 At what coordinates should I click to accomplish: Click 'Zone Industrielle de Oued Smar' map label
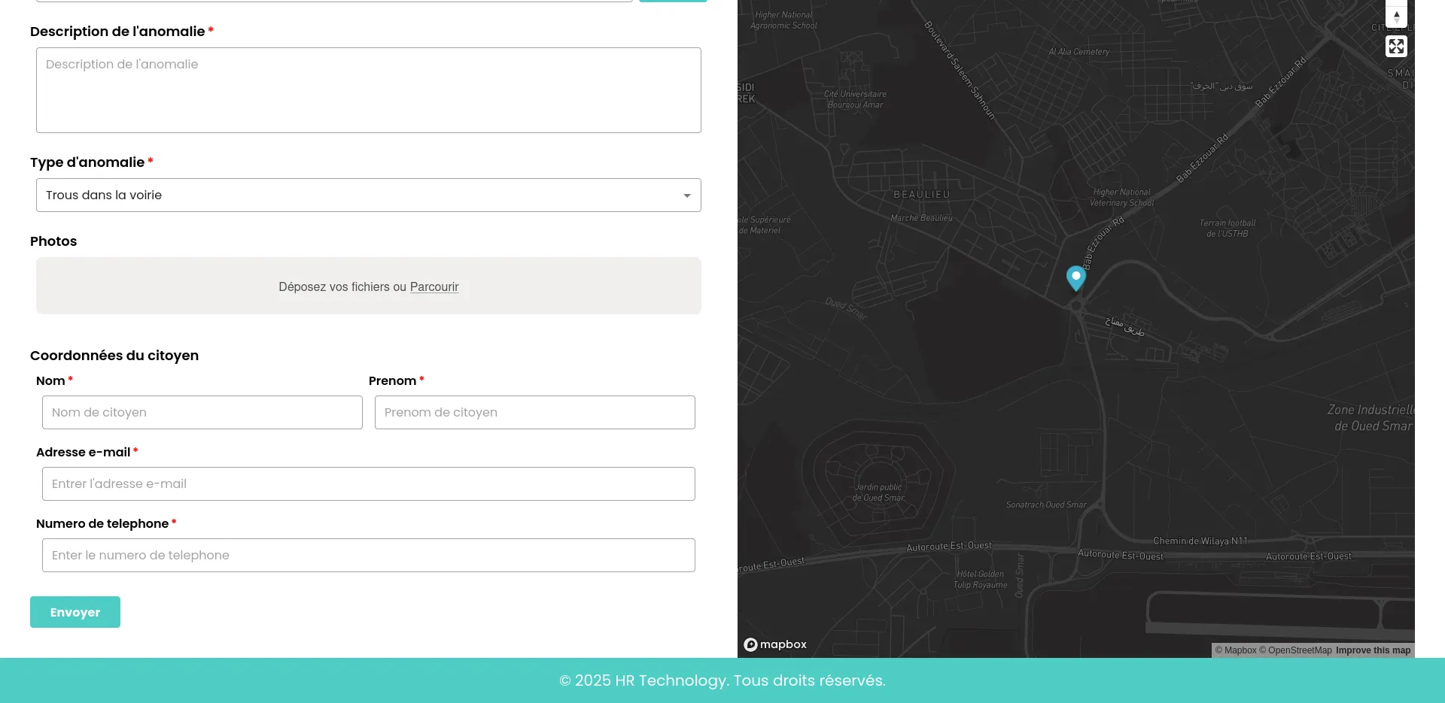coord(1371,418)
